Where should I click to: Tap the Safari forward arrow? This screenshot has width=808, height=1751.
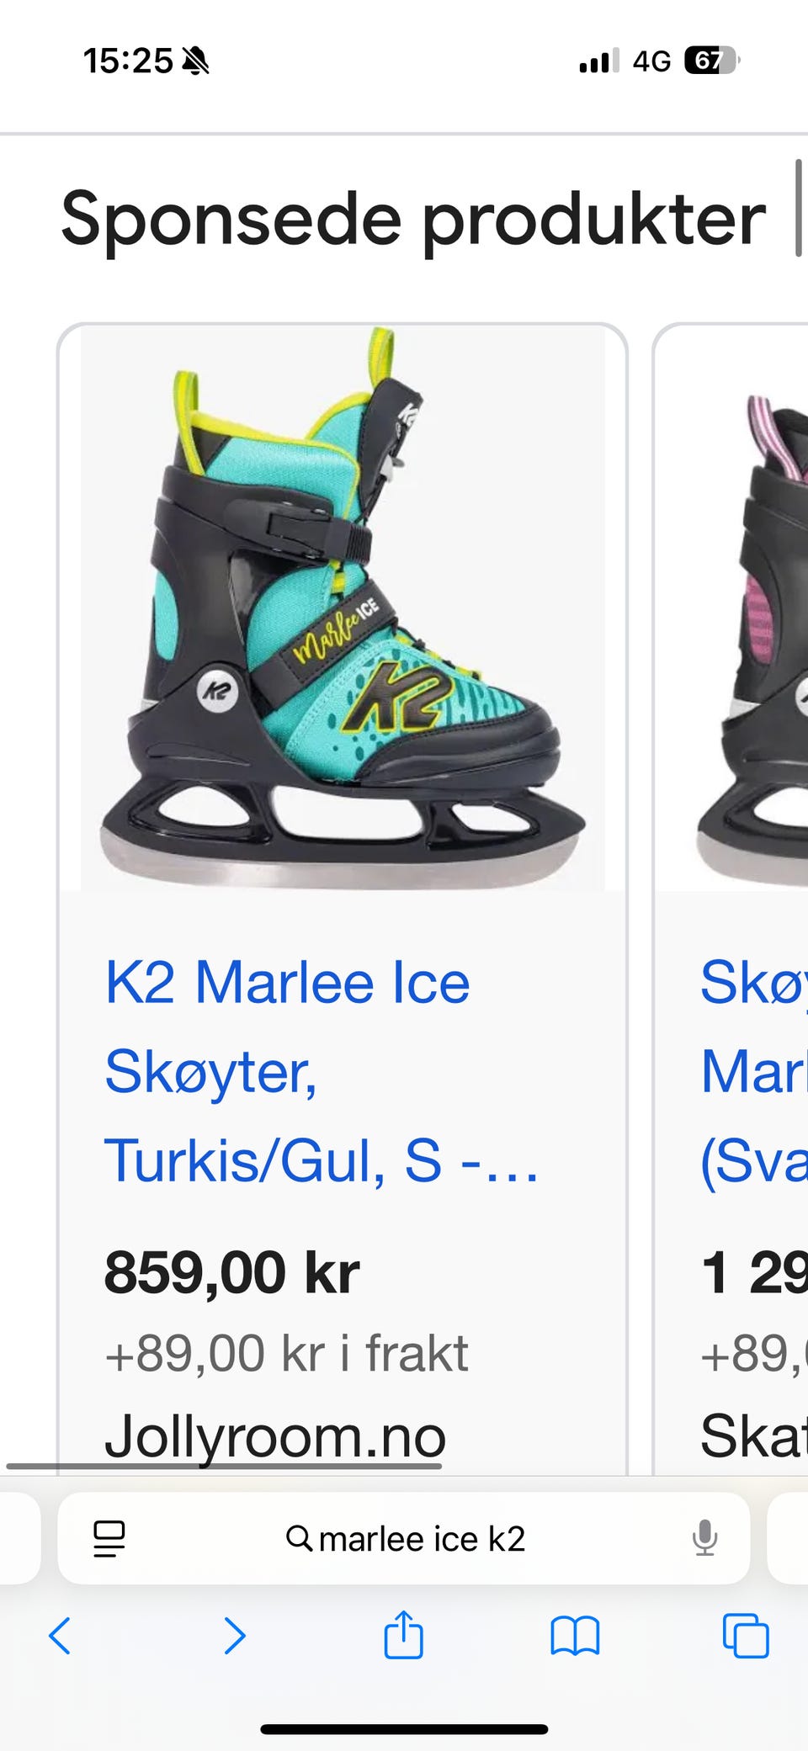(235, 1636)
